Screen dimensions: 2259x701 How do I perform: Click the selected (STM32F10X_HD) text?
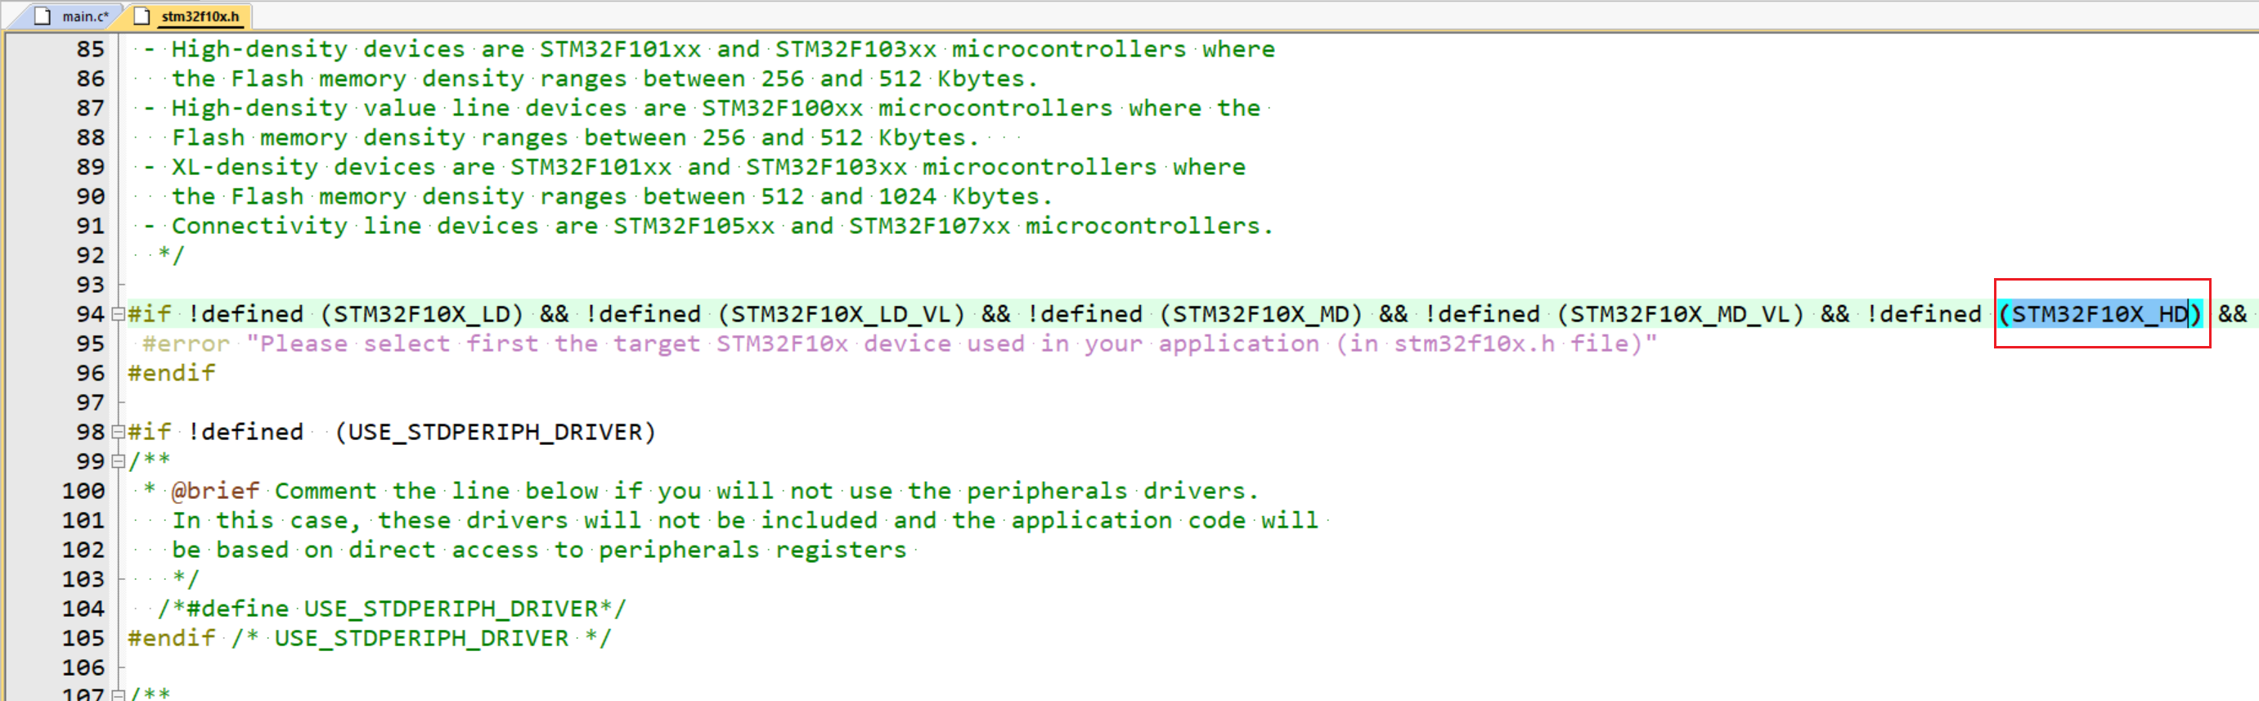pyautogui.click(x=2100, y=314)
